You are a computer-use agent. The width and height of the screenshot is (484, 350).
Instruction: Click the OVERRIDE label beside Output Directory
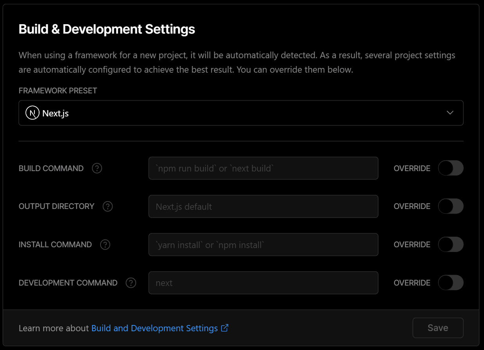(x=412, y=206)
